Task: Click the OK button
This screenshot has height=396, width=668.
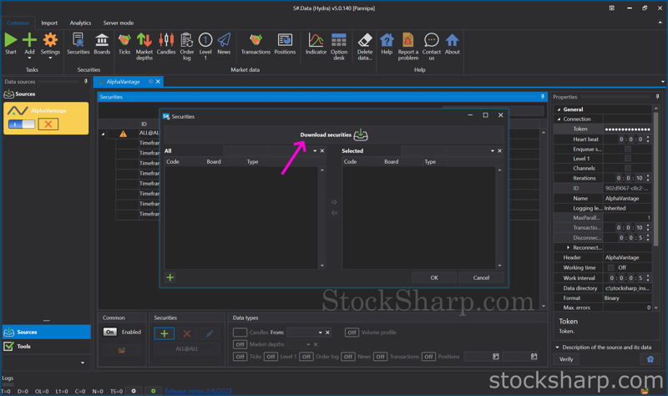Action: coord(433,277)
